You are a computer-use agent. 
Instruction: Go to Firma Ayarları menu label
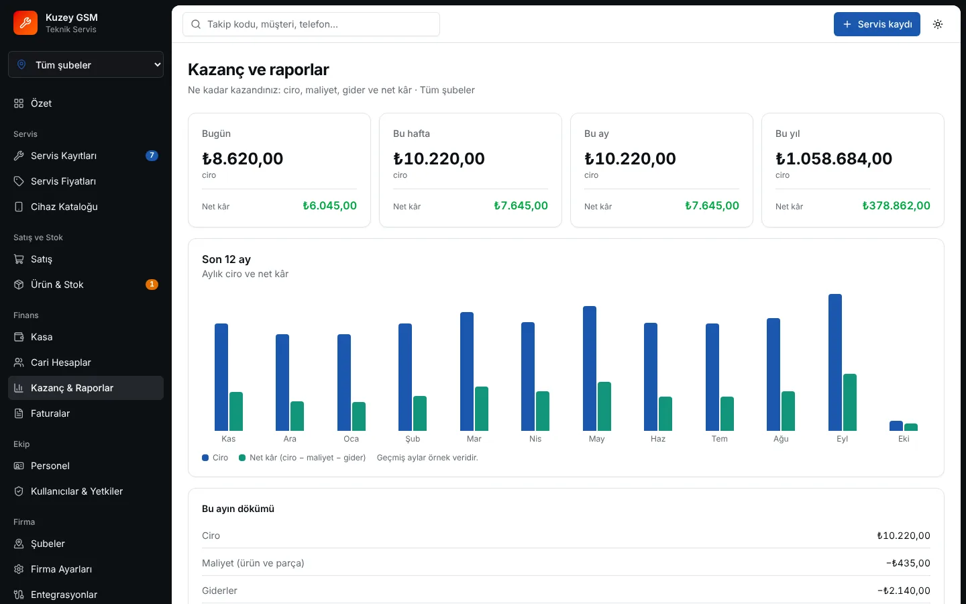coord(62,569)
